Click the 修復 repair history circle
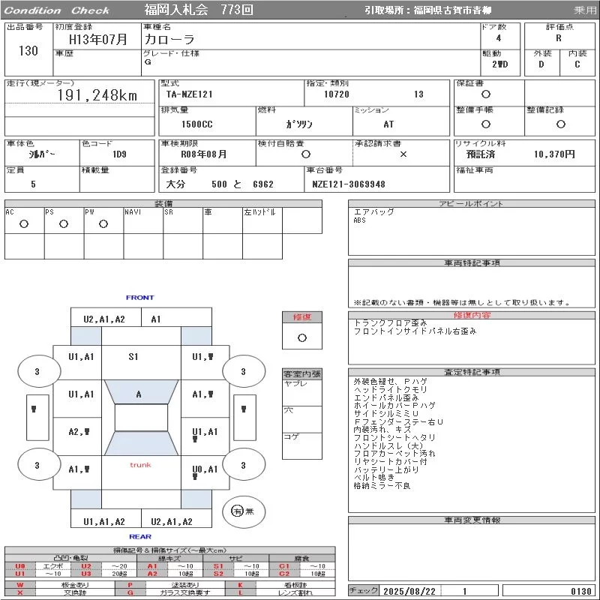This screenshot has height=600, width=600. [301, 337]
